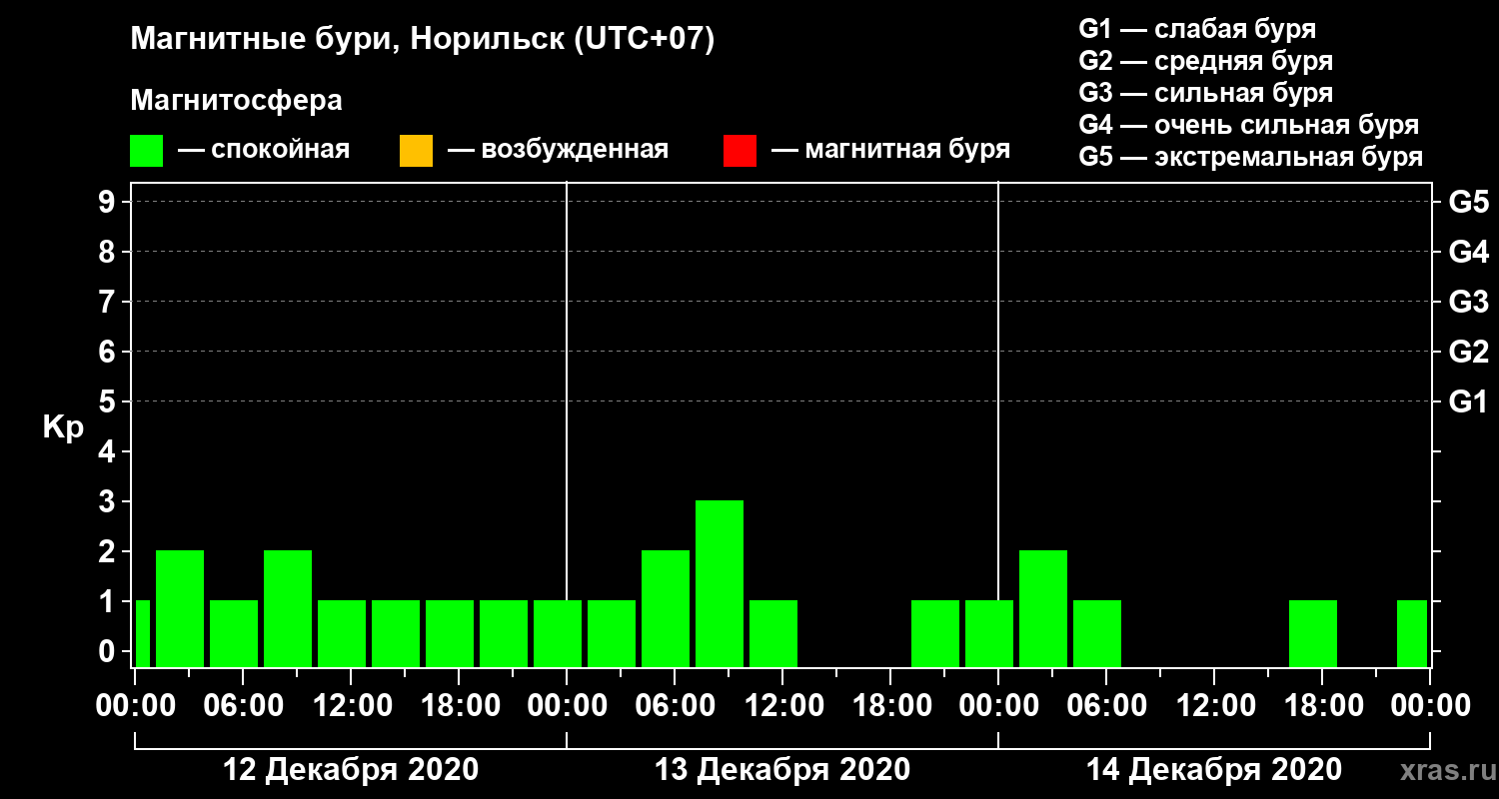Click the green спокойная legend swatch
The height and width of the screenshot is (799, 1499).
coord(147,150)
